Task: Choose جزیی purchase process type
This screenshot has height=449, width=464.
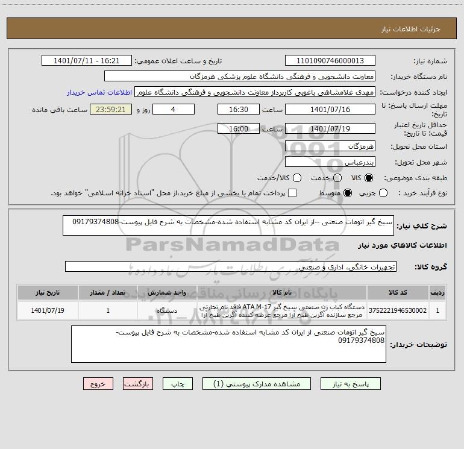Action: 383,193
